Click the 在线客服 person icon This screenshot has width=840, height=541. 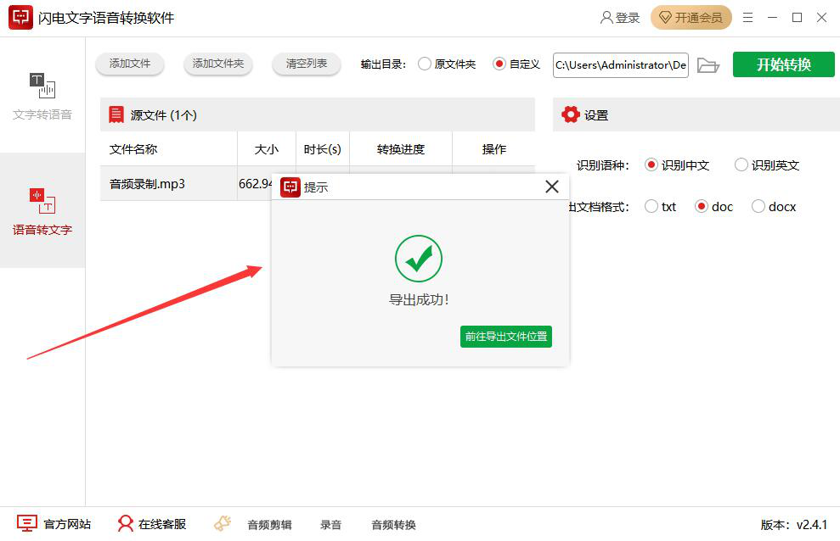(x=126, y=523)
